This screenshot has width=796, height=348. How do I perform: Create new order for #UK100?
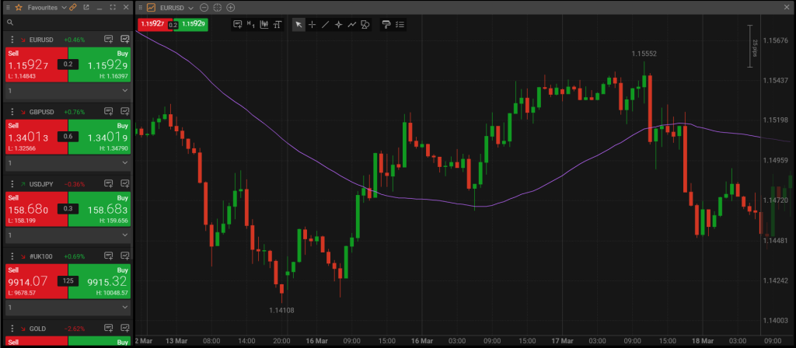coord(108,256)
